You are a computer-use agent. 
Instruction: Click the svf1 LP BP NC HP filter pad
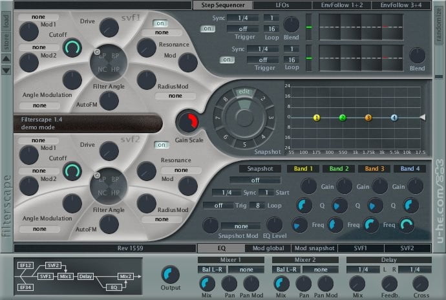[x=109, y=63]
